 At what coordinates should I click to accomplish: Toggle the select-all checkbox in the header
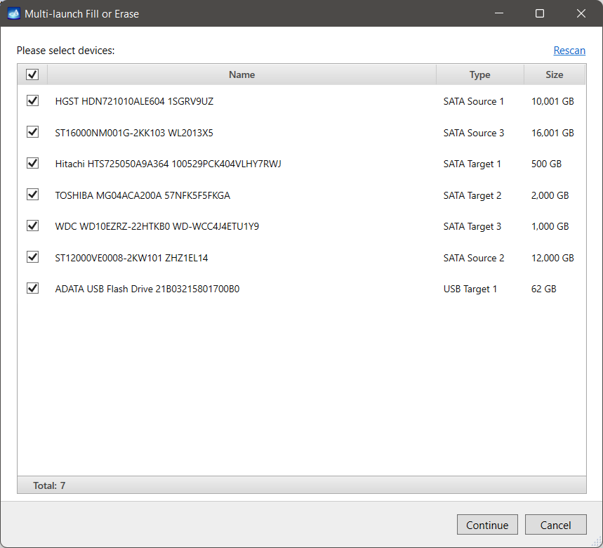(x=32, y=74)
